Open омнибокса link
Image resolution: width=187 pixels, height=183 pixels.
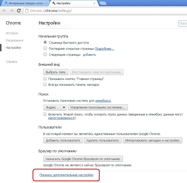click(103, 100)
